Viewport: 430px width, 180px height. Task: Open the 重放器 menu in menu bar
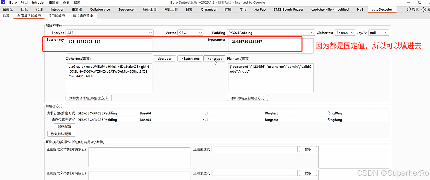click(54, 2)
